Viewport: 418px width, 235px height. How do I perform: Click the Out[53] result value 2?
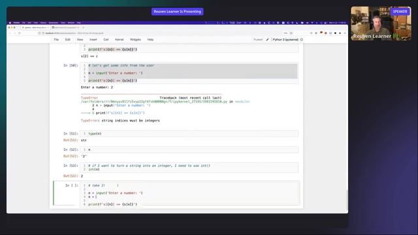click(82, 176)
